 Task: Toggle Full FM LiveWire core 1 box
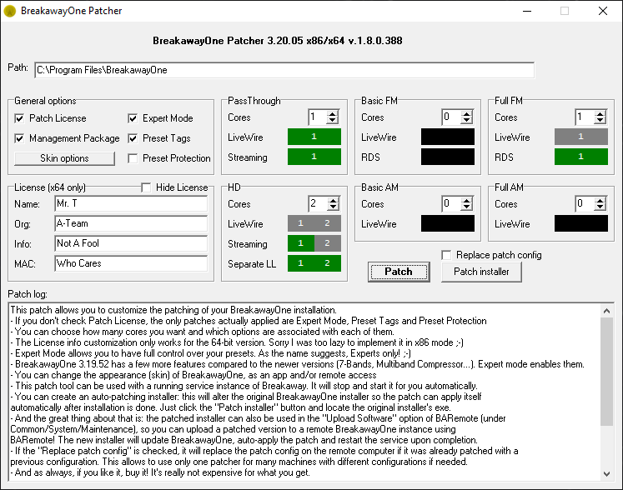pyautogui.click(x=580, y=137)
